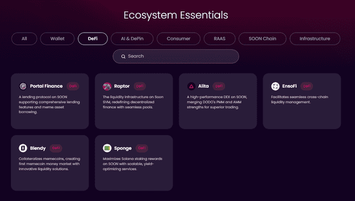The width and height of the screenshot is (355, 201).
Task: Show the Infrastructure category
Action: coord(315,39)
